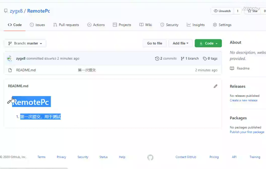Open the RemotePc repository link
The width and height of the screenshot is (266, 169).
point(38,11)
